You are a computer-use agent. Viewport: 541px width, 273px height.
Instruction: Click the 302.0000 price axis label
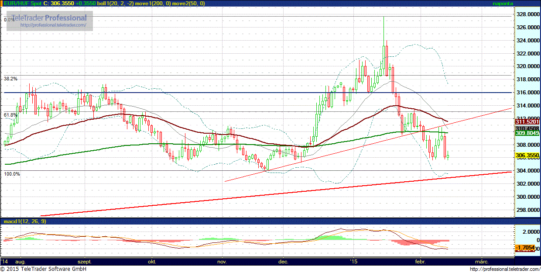point(527,184)
